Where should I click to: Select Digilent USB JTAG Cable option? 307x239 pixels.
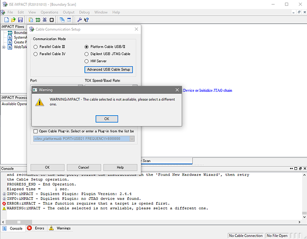pyautogui.click(x=86, y=54)
